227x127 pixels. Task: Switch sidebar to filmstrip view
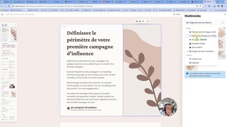(x=3, y=25)
